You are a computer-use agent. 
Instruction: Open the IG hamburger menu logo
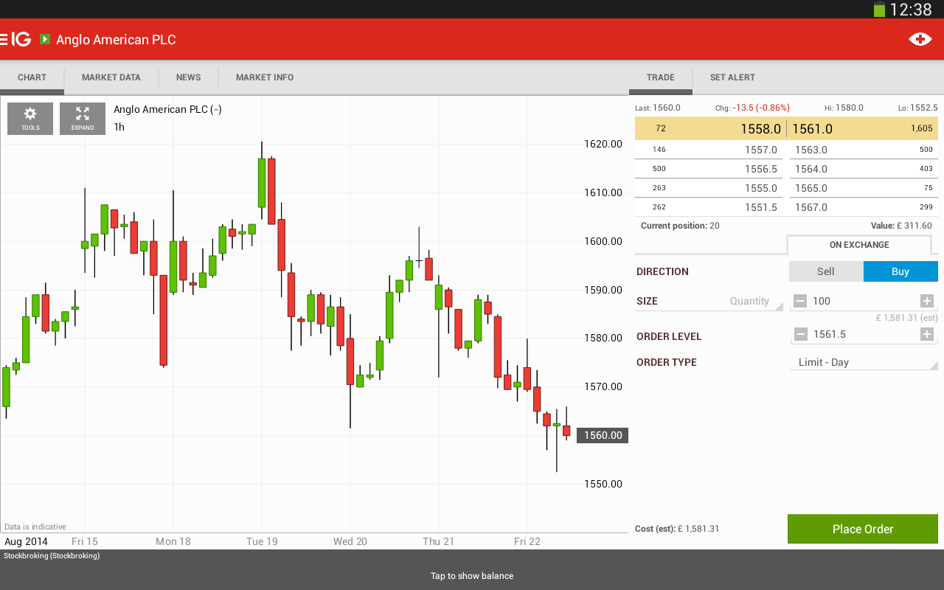pyautogui.click(x=16, y=39)
